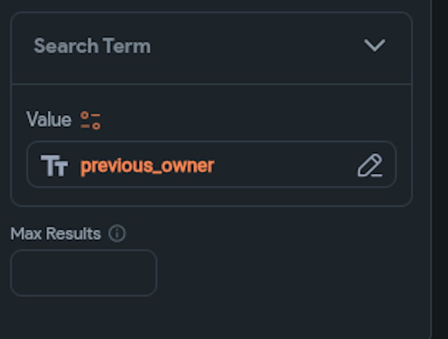Collapse the Search Term section chevron
The width and height of the screenshot is (448, 339).
coord(374,45)
